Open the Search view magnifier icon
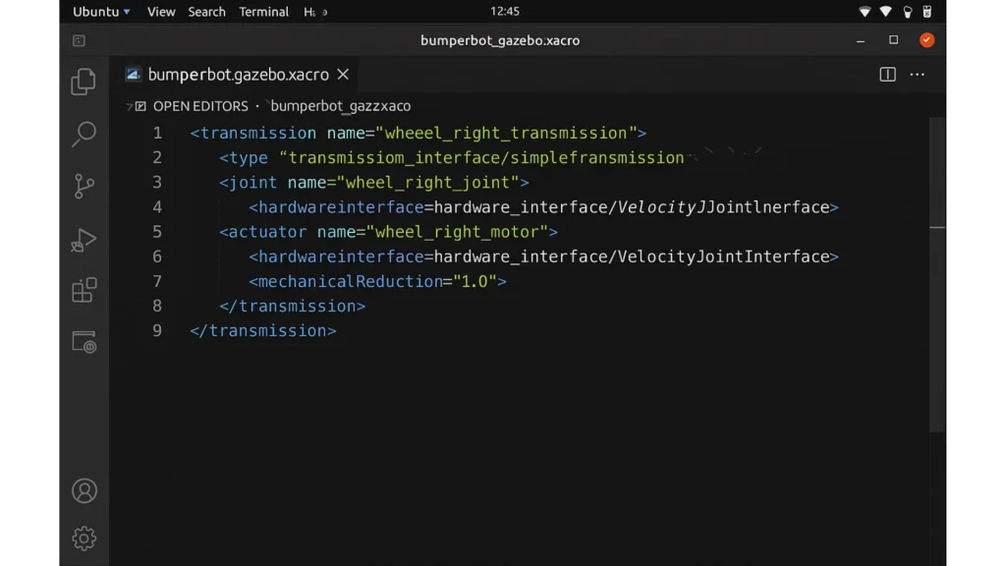Viewport: 1006px width, 566px height. tap(84, 134)
